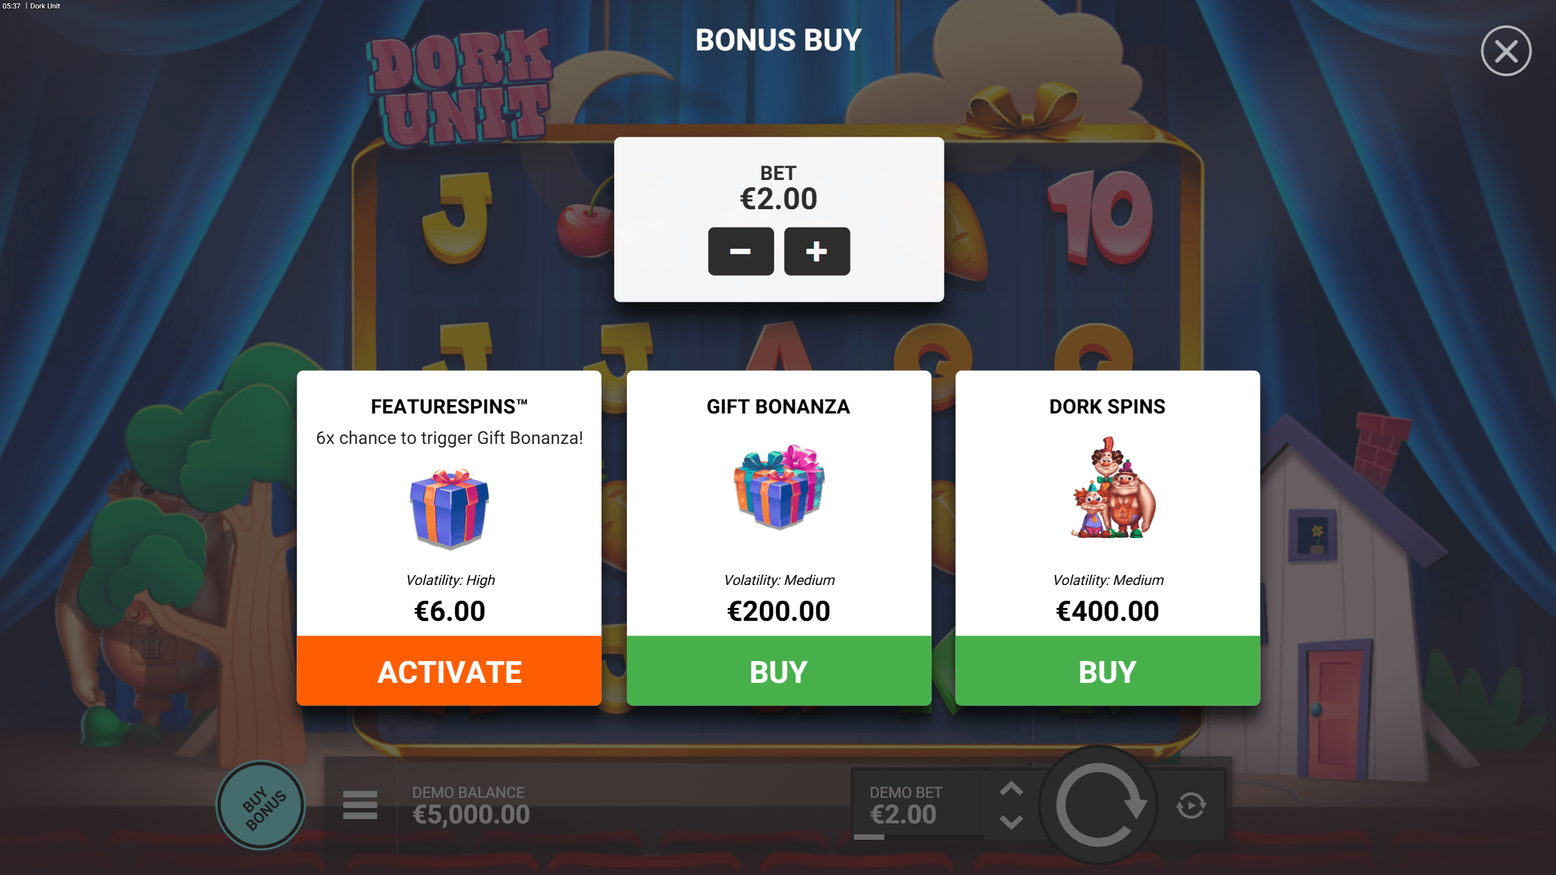
Task: Close the Bonus Buy dialog
Action: pos(1506,51)
